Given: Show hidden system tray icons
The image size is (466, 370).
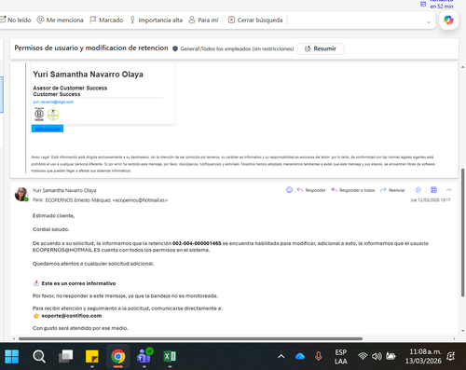Looking at the screenshot, I should [281, 356].
